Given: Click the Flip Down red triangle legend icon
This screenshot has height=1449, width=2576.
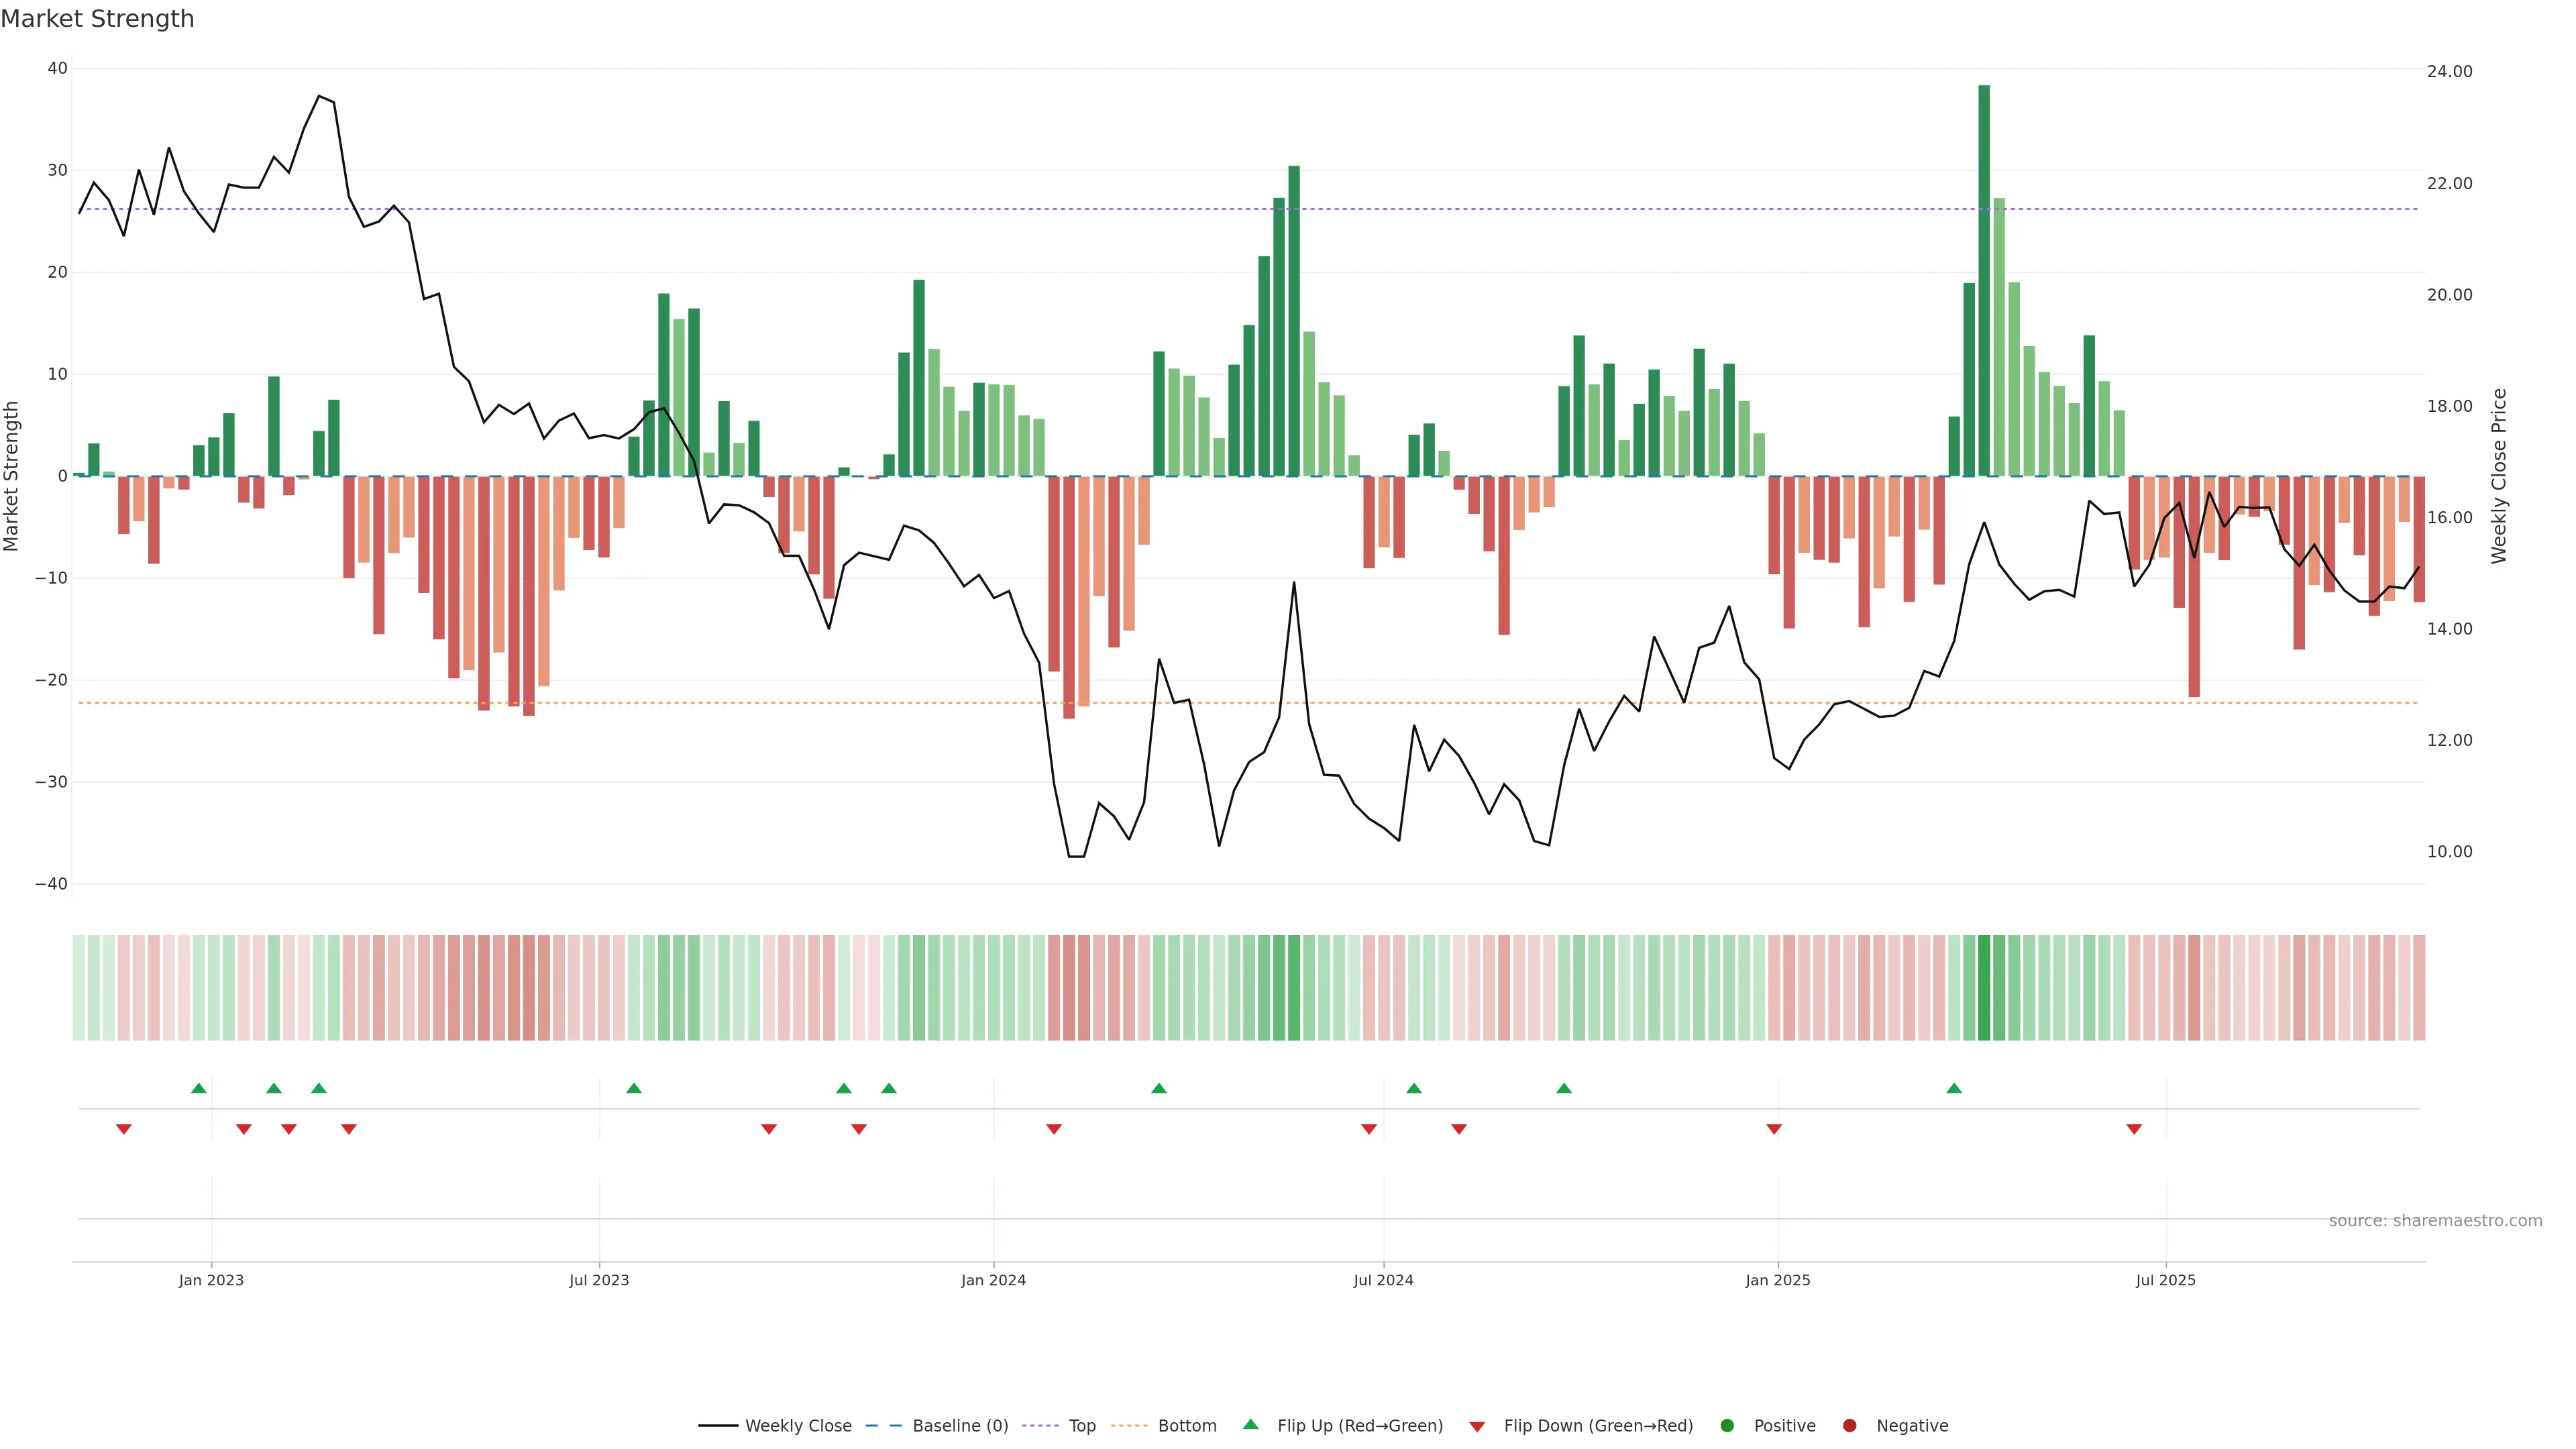Looking at the screenshot, I should pos(1477,1426).
